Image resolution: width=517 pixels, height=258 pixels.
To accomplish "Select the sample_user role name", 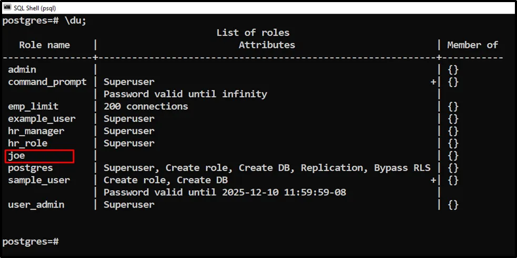I will [x=39, y=180].
